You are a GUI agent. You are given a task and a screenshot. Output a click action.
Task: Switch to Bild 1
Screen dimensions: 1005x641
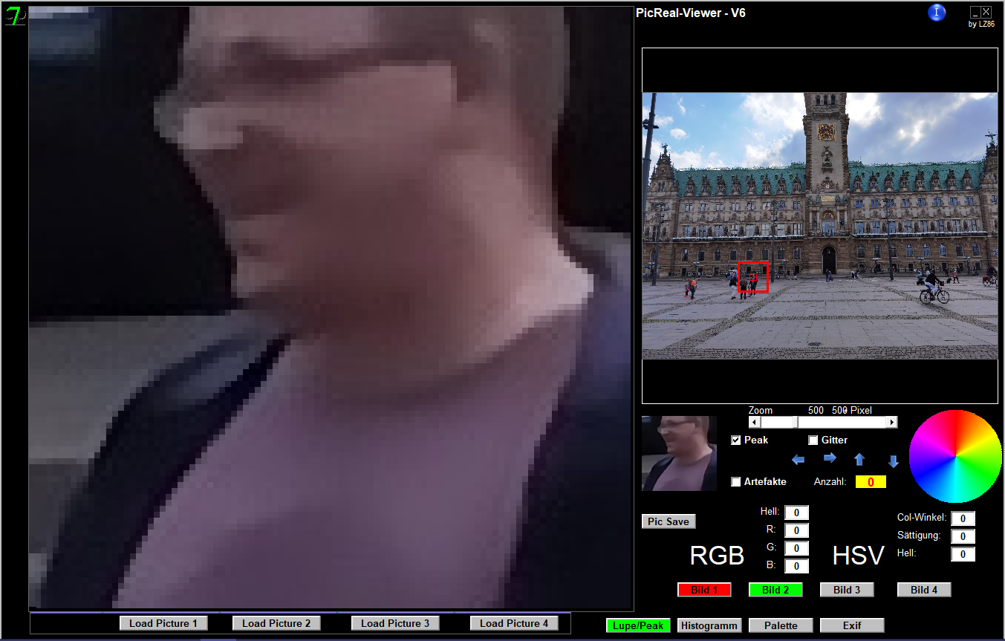point(704,590)
